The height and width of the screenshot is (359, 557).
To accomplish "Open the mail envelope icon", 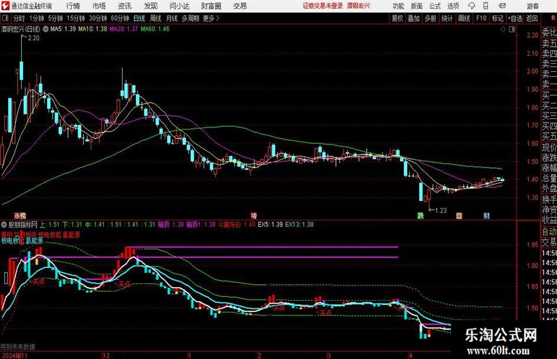I will coord(502,6).
